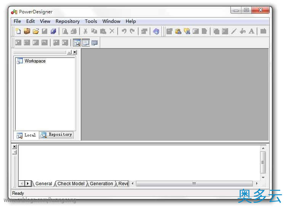Open a file with the folder icon
Image resolution: width=286 pixels, height=207 pixels.
point(36,31)
